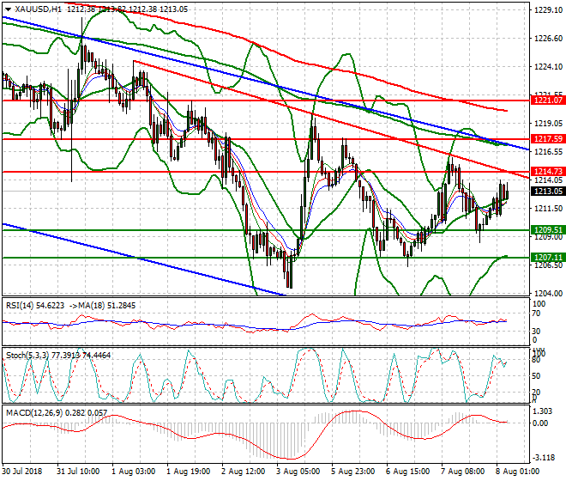
Task: Click the 2 Aug 12:00 time label
Action: coord(244,472)
